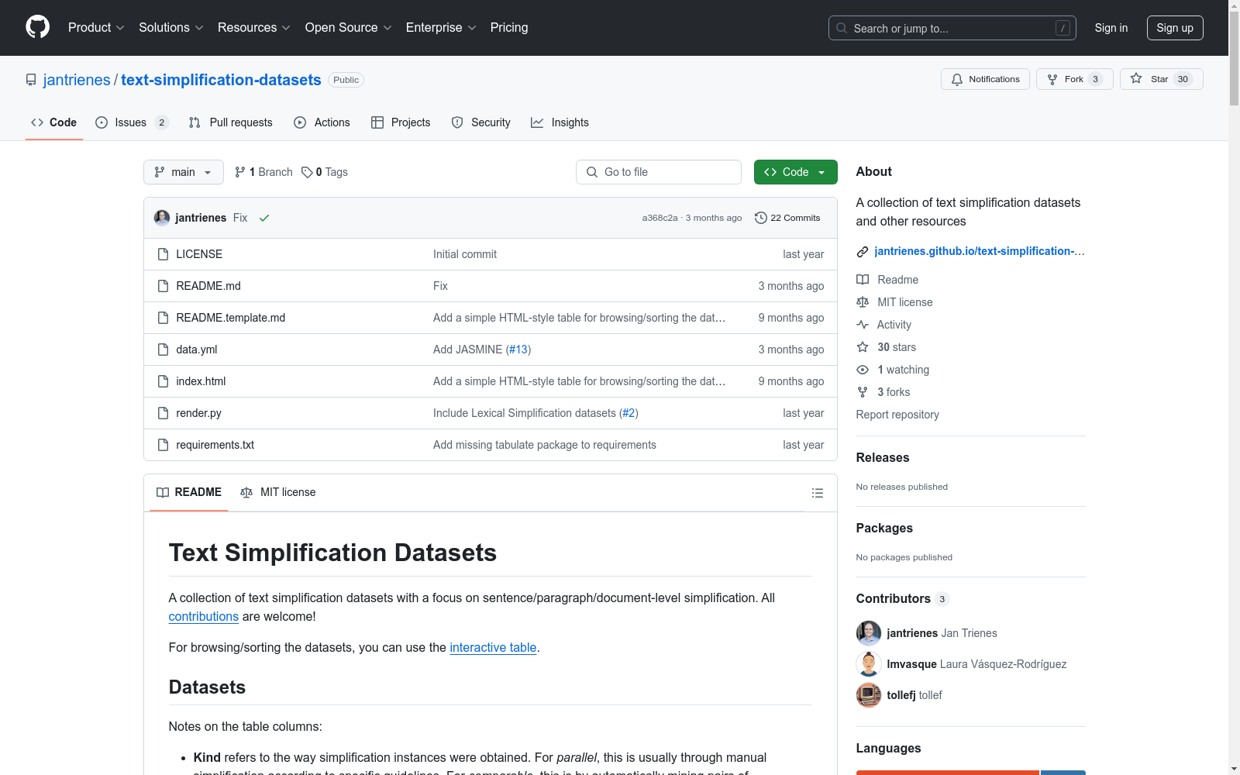
Task: Open commit hash a368c2a
Action: 660,218
